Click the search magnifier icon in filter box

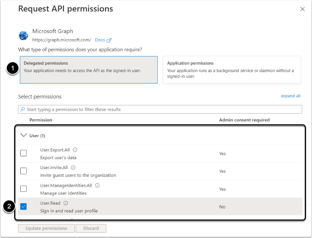tap(23, 109)
